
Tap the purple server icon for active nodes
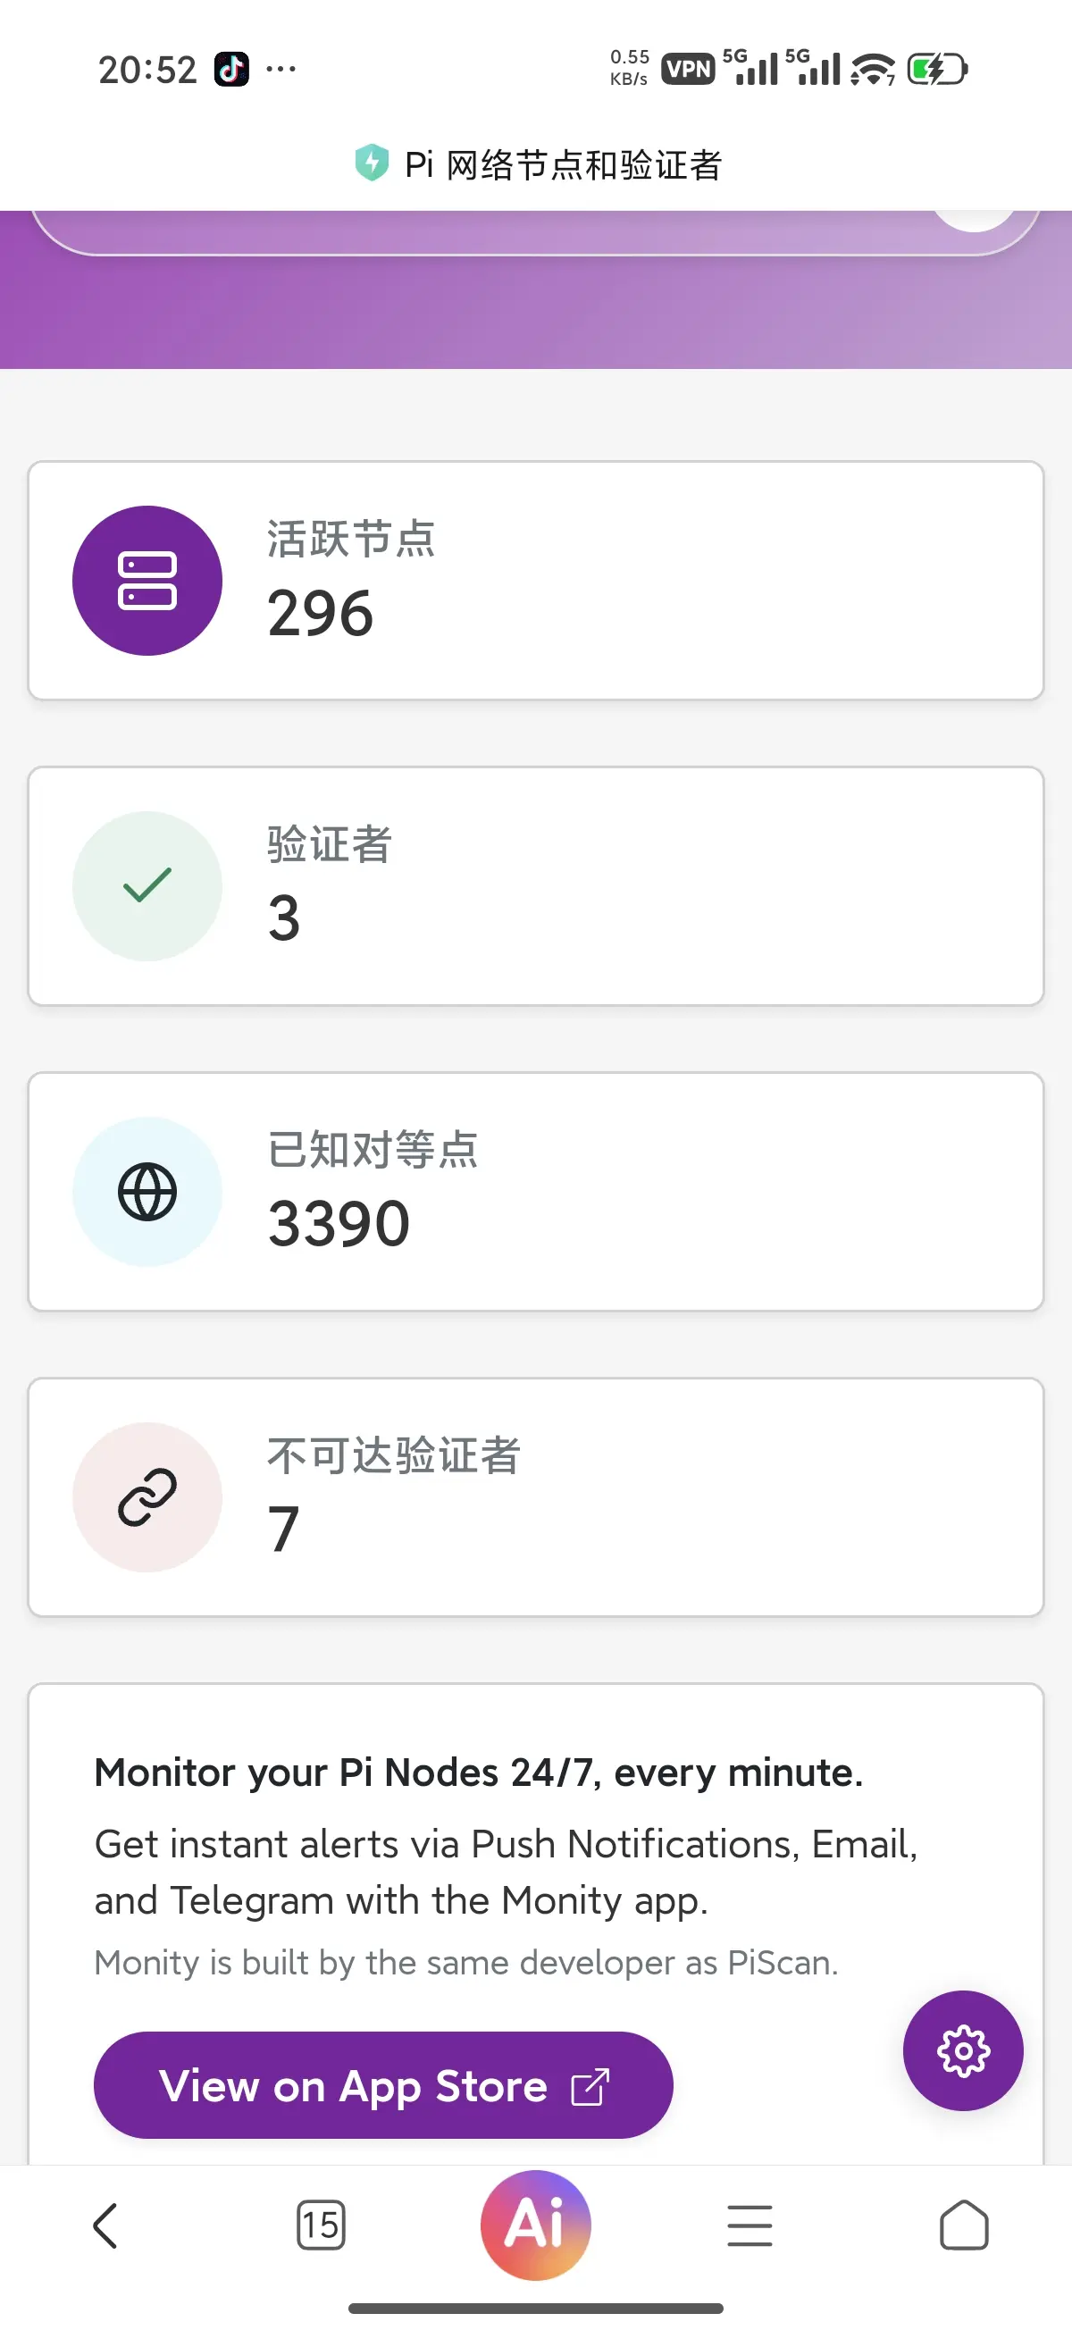tap(147, 581)
